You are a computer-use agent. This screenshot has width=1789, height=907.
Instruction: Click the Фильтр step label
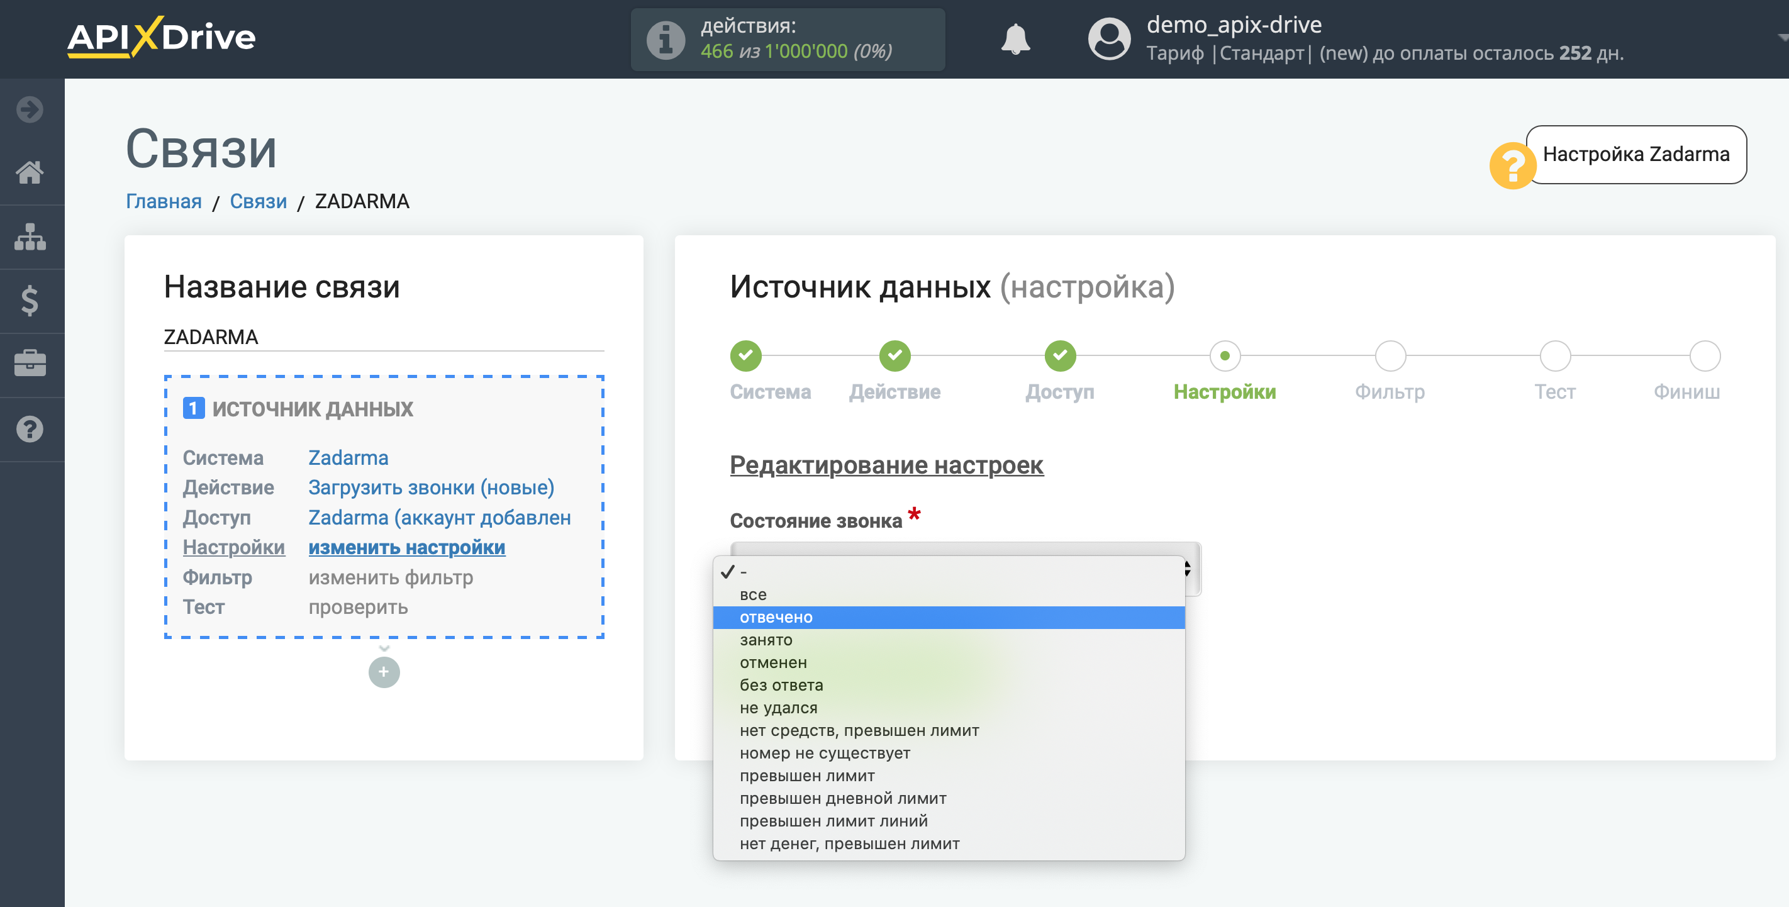point(1390,392)
